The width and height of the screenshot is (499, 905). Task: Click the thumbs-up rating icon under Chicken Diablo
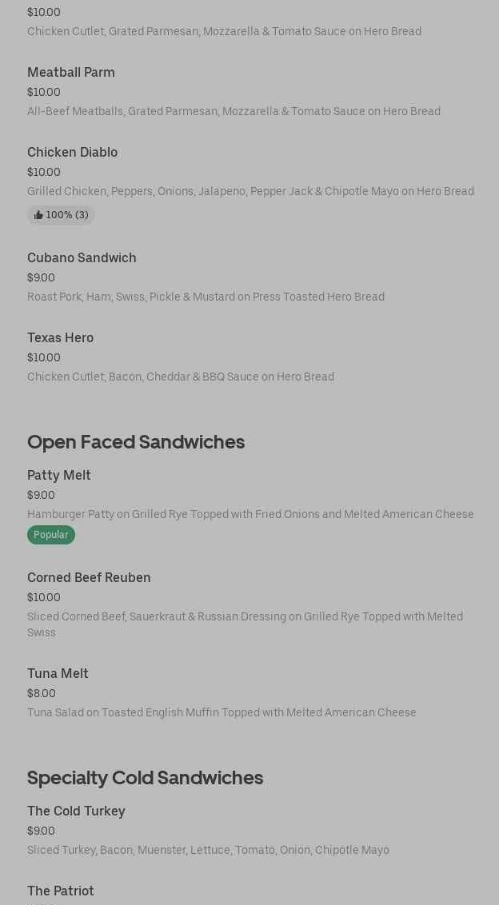[38, 215]
